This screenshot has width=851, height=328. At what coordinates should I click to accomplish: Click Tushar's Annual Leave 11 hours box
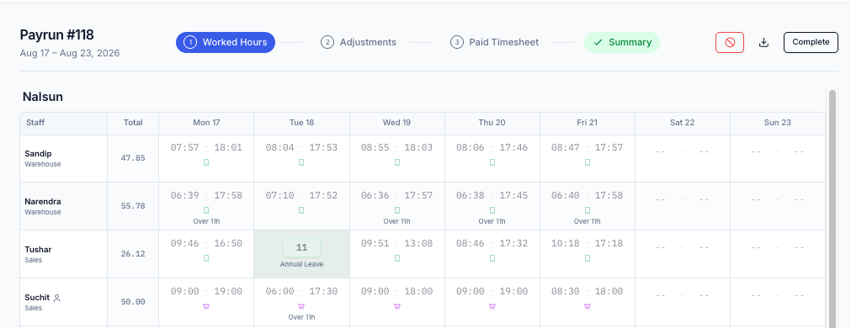(x=301, y=248)
